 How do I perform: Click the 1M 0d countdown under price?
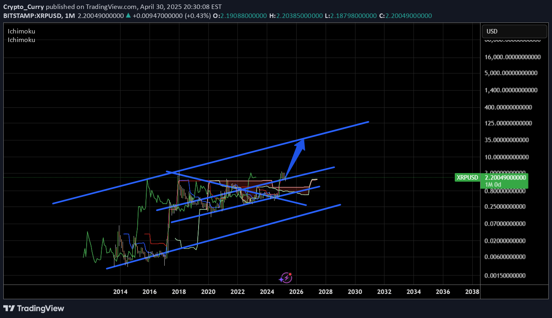493,185
